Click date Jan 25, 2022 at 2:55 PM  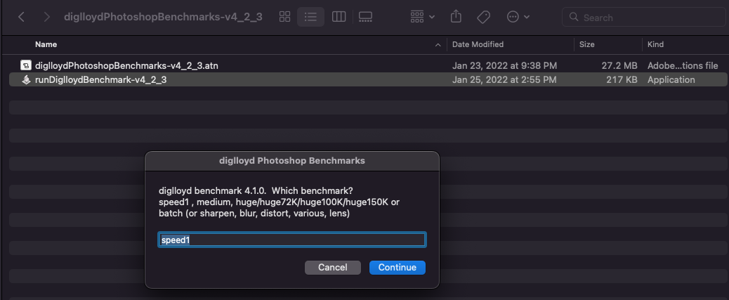504,80
